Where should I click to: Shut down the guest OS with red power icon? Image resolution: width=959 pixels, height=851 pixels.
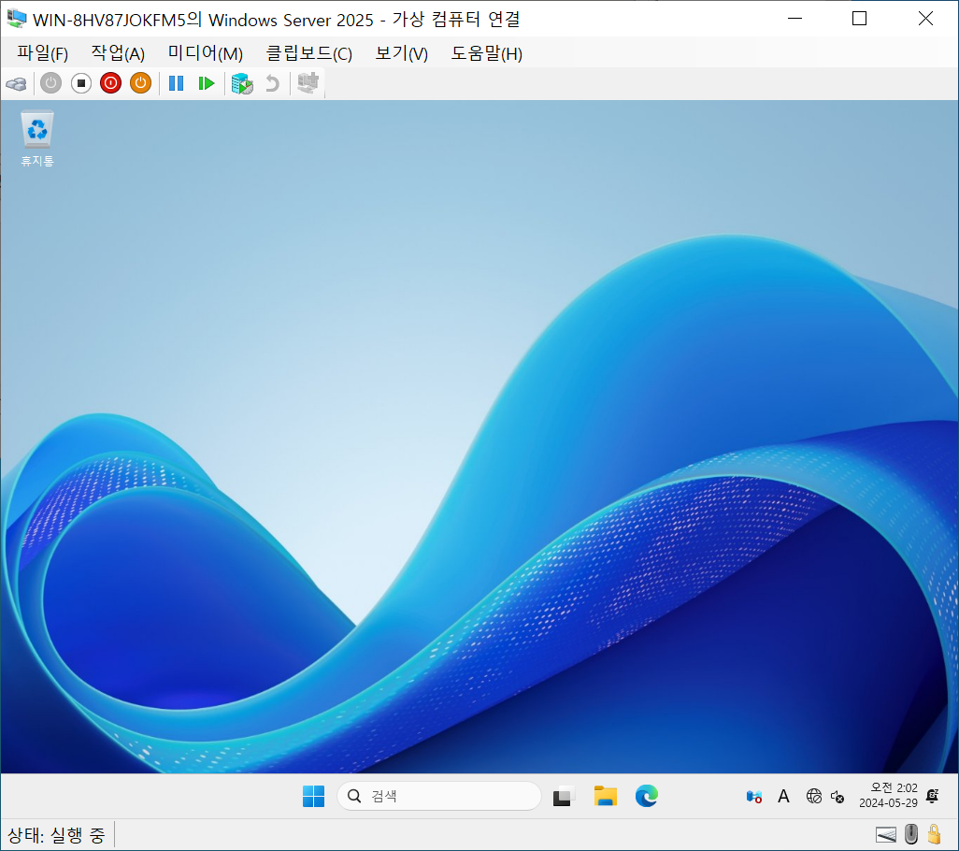tap(110, 83)
